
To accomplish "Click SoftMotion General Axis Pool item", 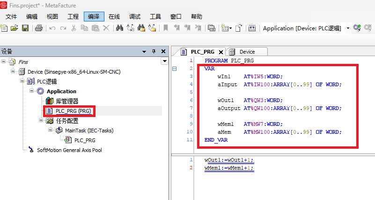I will (x=69, y=150).
